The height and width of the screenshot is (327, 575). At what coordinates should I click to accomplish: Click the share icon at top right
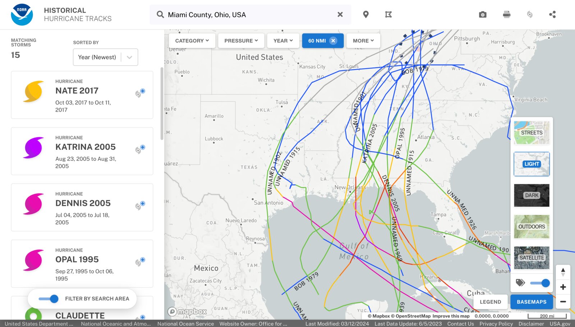(553, 14)
